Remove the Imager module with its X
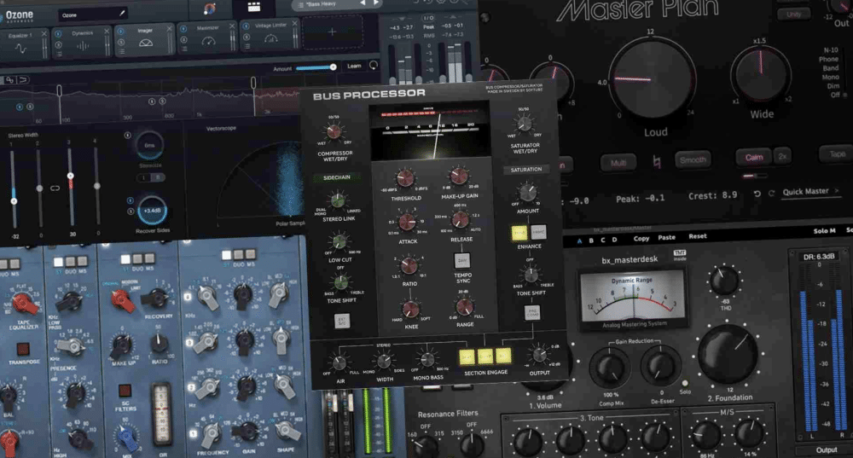Image resolution: width=853 pixels, height=458 pixels. click(170, 29)
